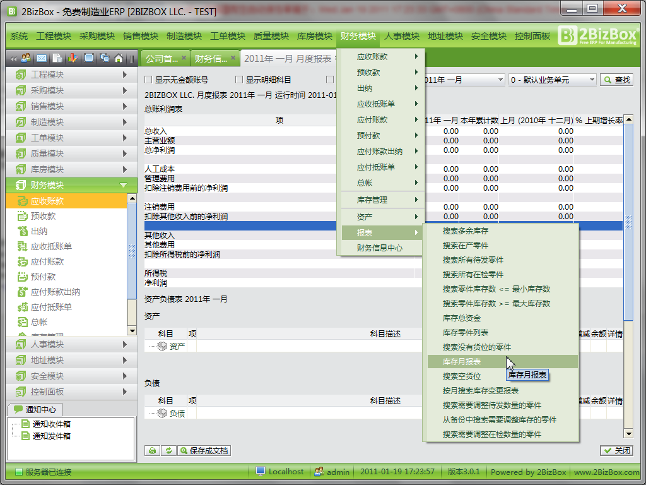
Task: Select 库存月报表 from the submenu
Action: pos(462,361)
